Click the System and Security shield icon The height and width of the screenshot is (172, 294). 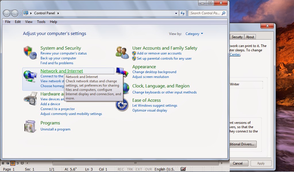coord(30,52)
